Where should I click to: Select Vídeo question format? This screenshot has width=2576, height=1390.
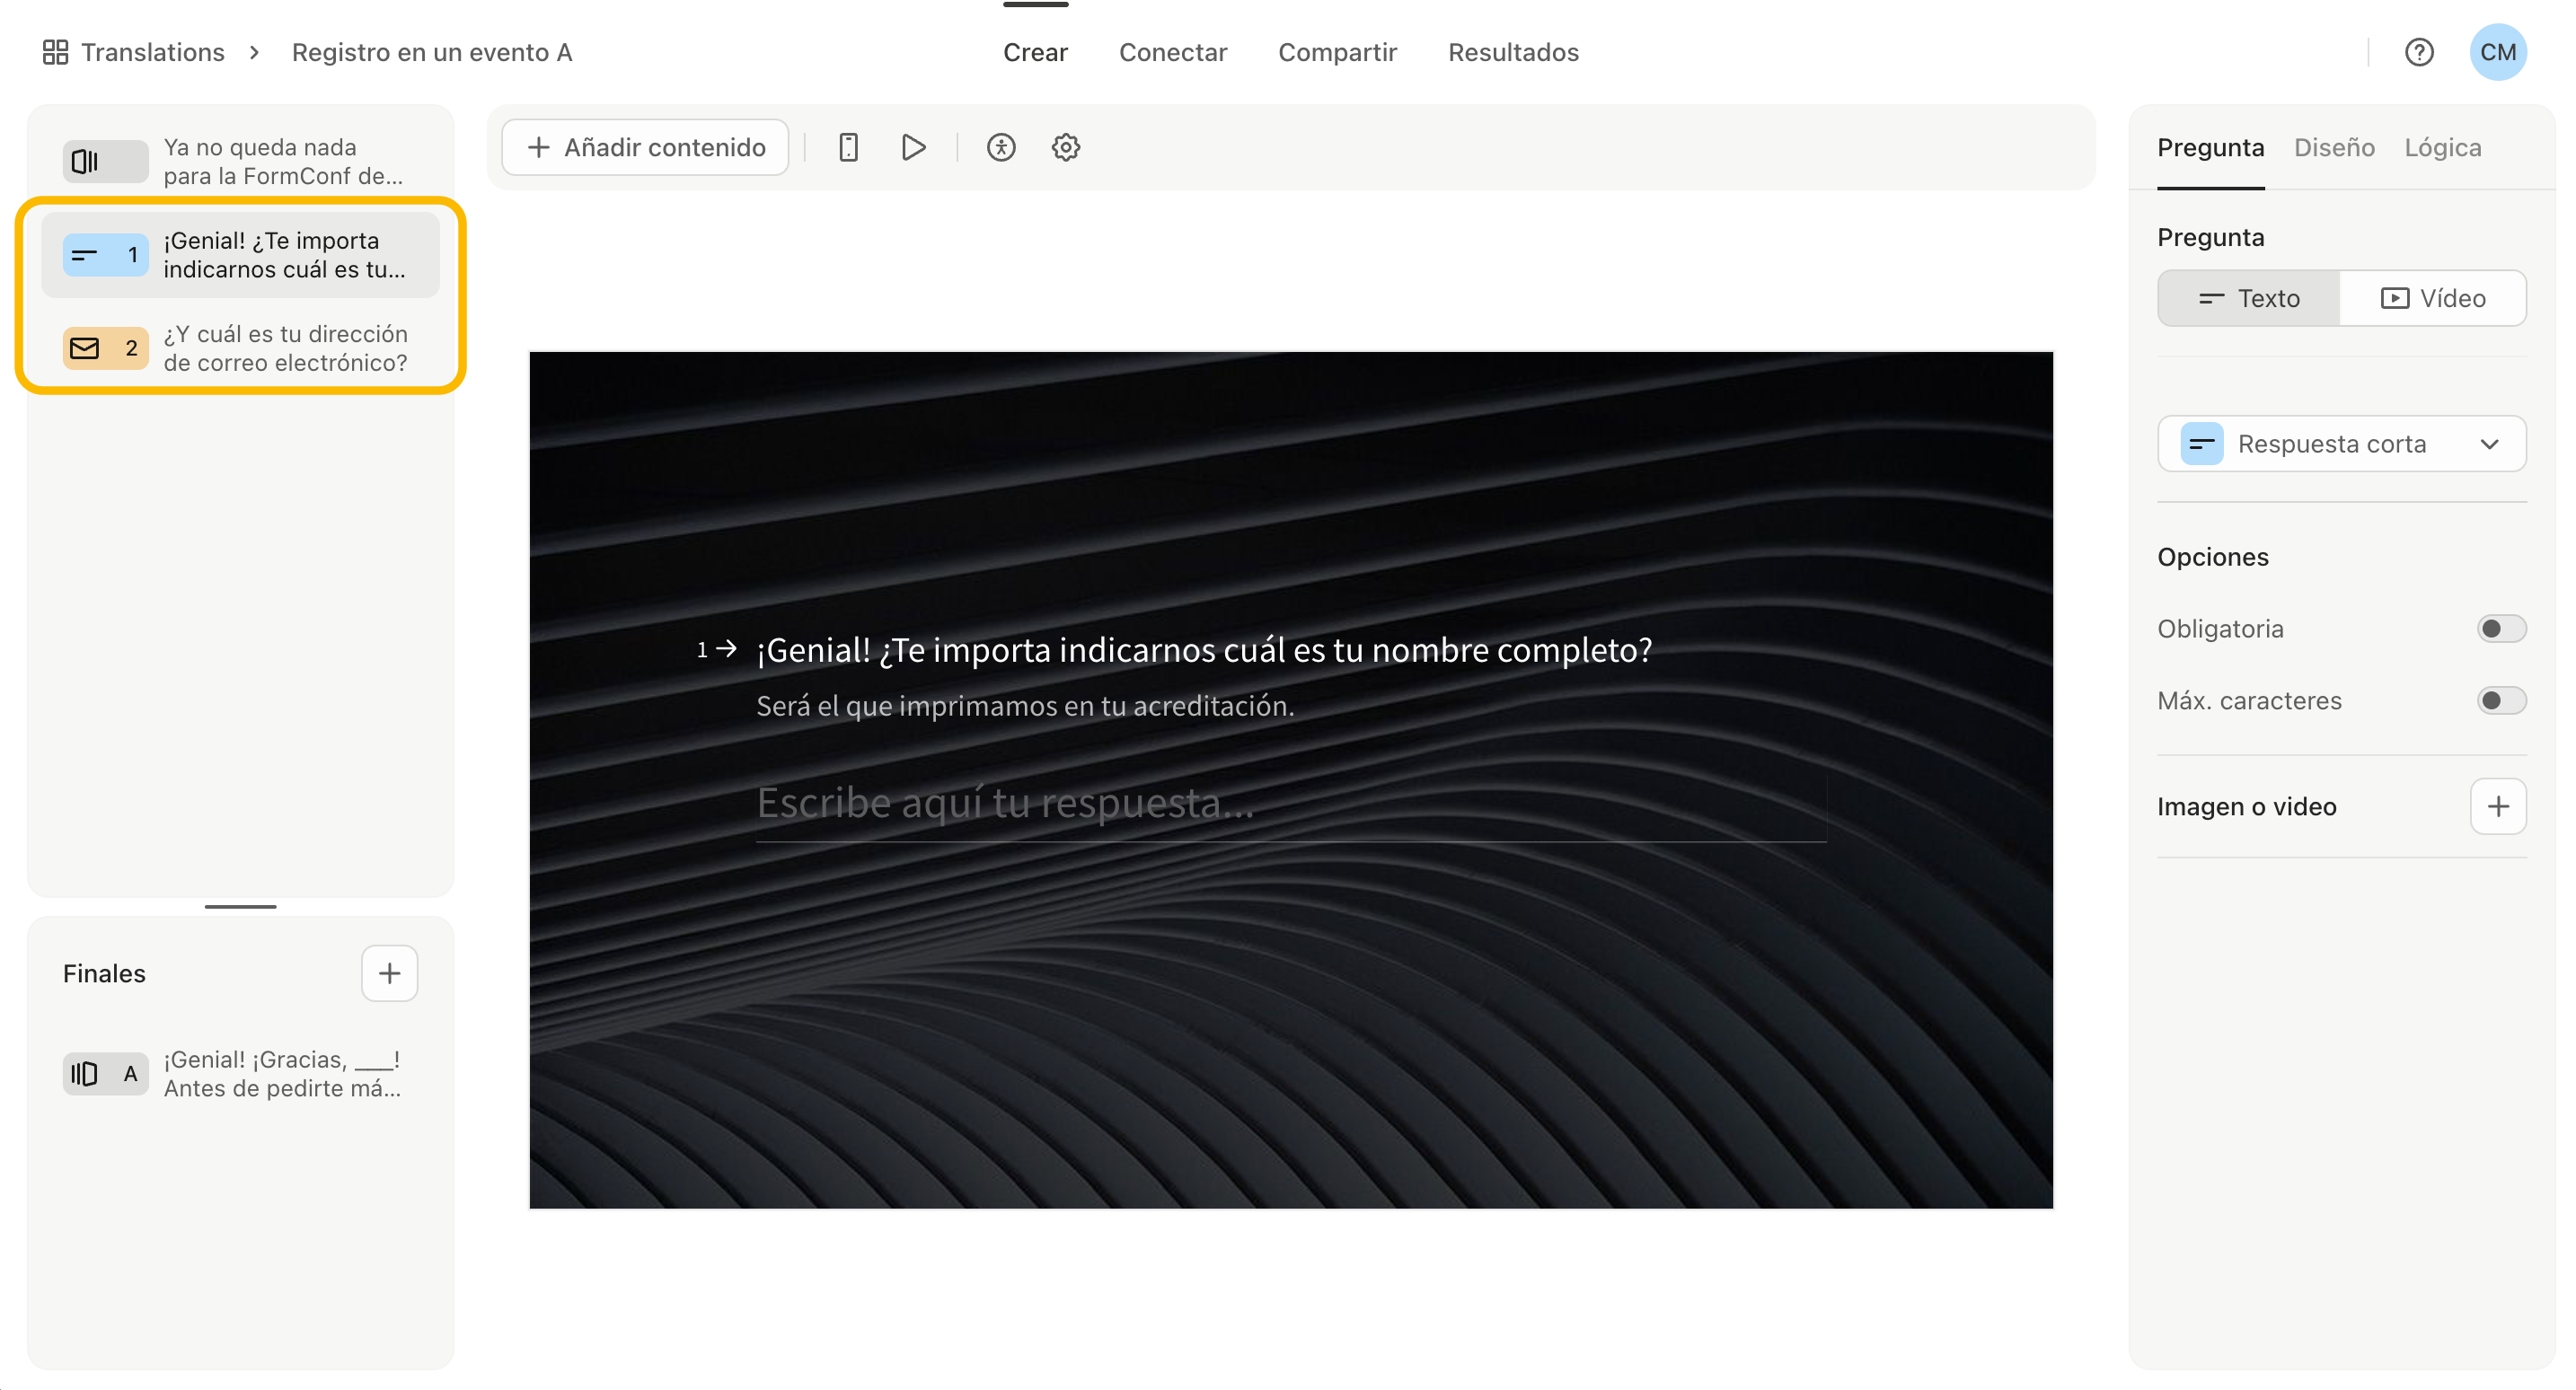point(2433,298)
